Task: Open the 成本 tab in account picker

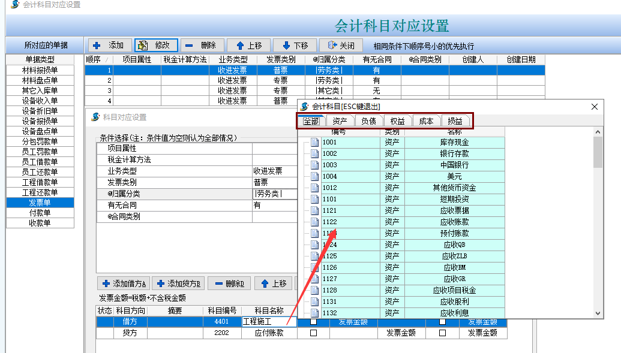Action: point(426,121)
